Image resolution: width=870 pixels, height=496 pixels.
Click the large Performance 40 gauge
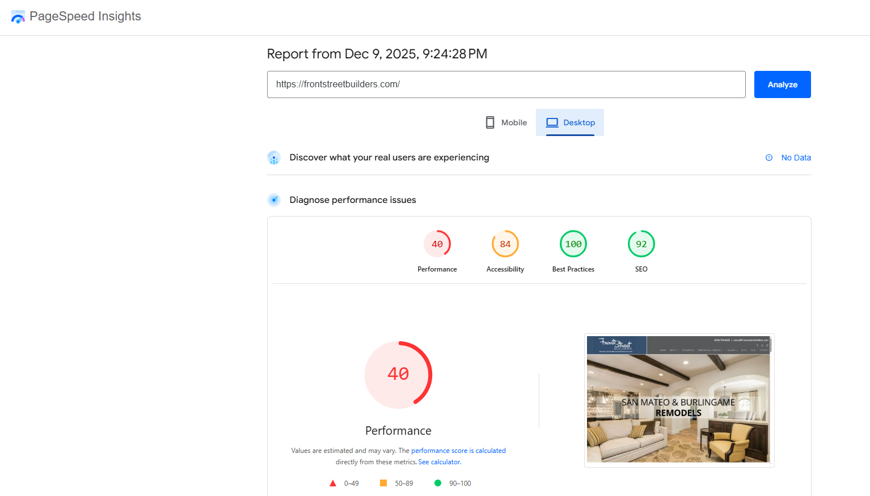(398, 375)
